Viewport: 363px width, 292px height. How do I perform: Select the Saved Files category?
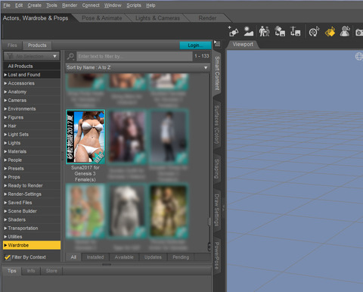[x=32, y=203]
